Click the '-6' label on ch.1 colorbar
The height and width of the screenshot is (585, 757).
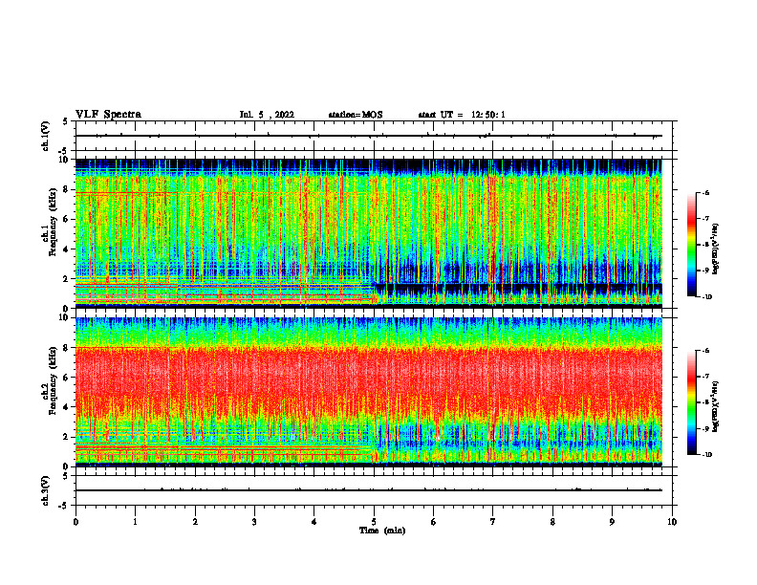pyautogui.click(x=705, y=193)
